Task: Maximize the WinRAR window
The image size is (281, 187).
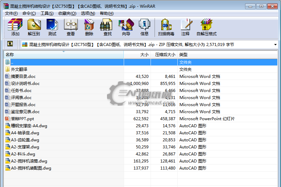Action: click(x=261, y=6)
